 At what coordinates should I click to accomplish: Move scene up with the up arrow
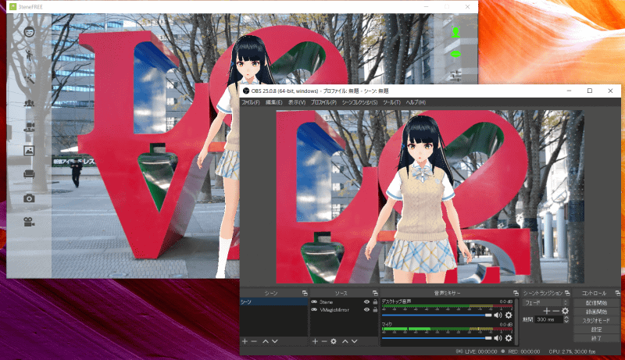(266, 341)
